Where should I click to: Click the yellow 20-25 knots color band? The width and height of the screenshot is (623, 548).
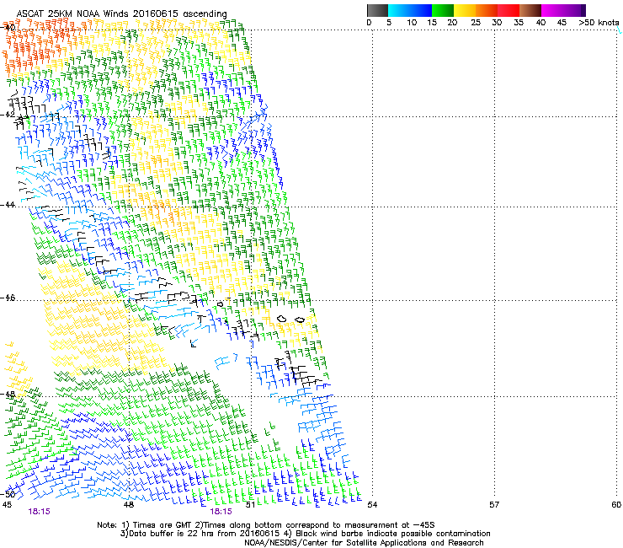(465, 10)
